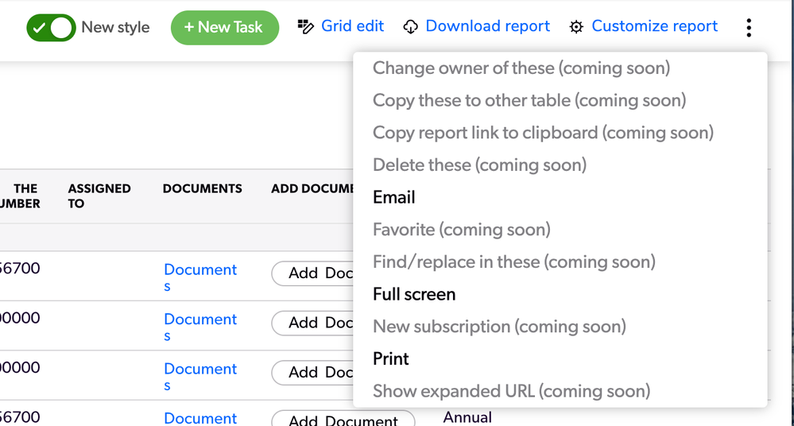This screenshot has width=794, height=426.
Task: Click the Documents column header
Action: tap(202, 188)
